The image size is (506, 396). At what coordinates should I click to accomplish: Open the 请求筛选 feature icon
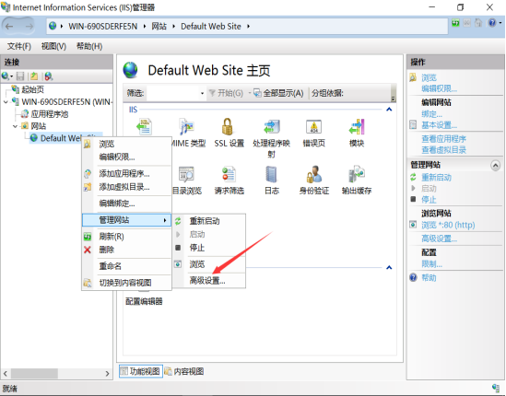click(x=229, y=181)
